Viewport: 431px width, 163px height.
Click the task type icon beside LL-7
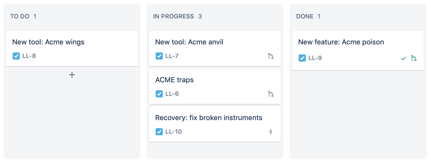(x=159, y=56)
